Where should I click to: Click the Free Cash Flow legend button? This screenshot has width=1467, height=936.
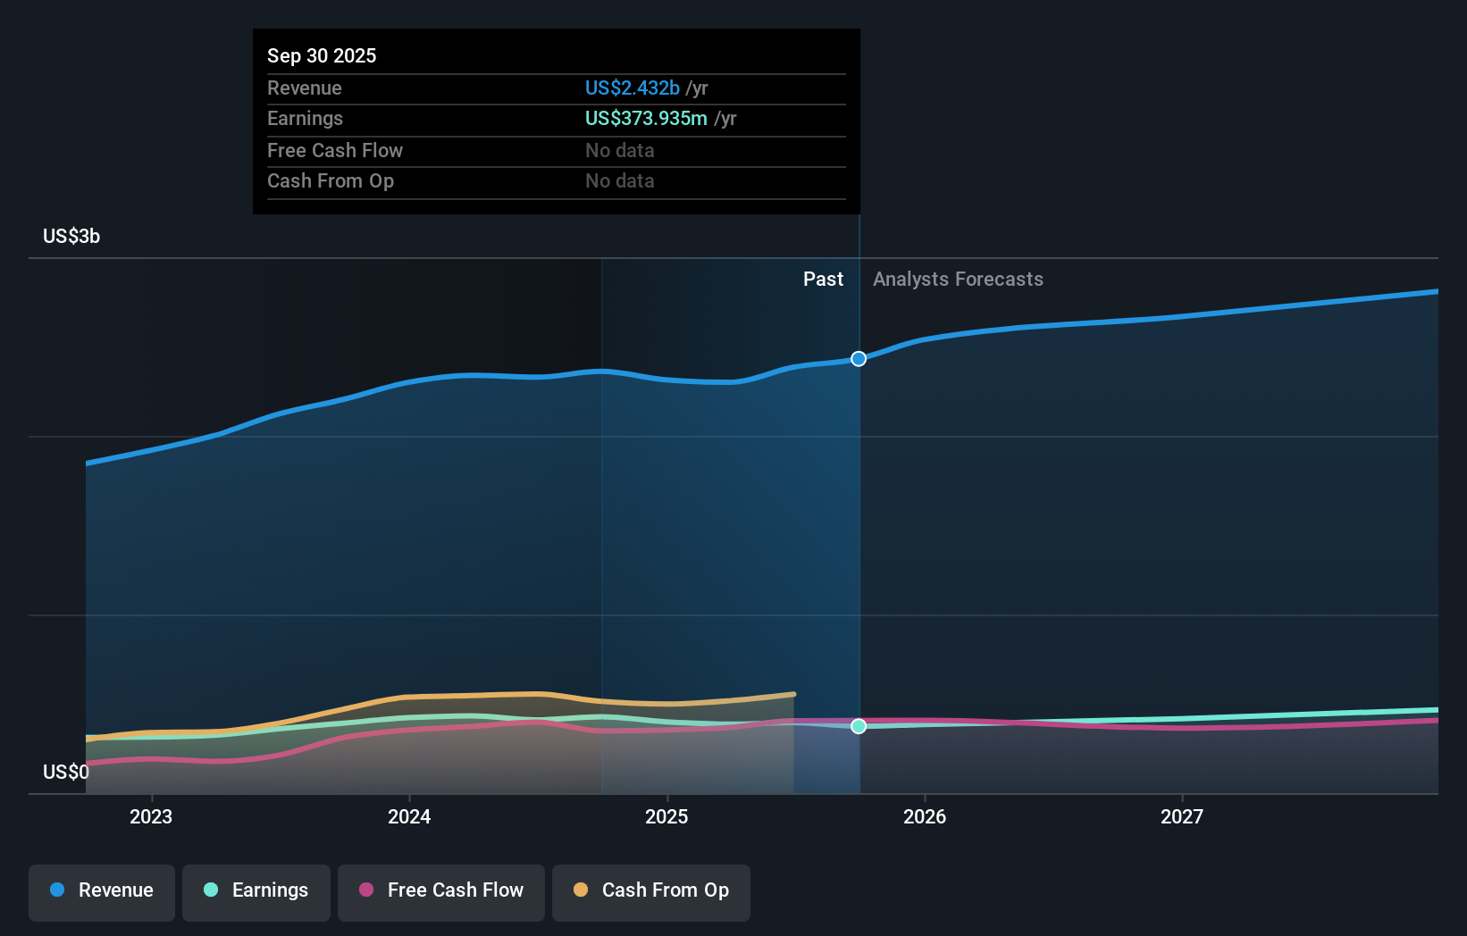pos(440,891)
